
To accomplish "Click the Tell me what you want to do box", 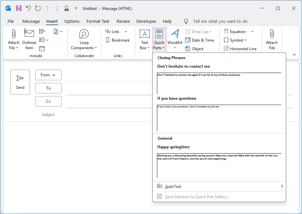I will (x=220, y=21).
